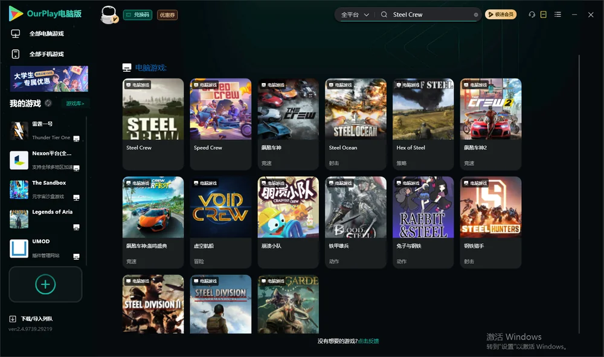Click the user avatar profile icon
Viewport: 604px width, 357px height.
109,15
